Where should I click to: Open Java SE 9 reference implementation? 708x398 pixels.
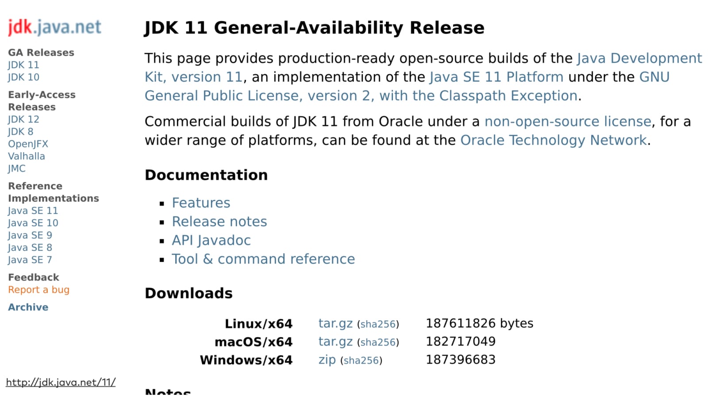tap(30, 235)
